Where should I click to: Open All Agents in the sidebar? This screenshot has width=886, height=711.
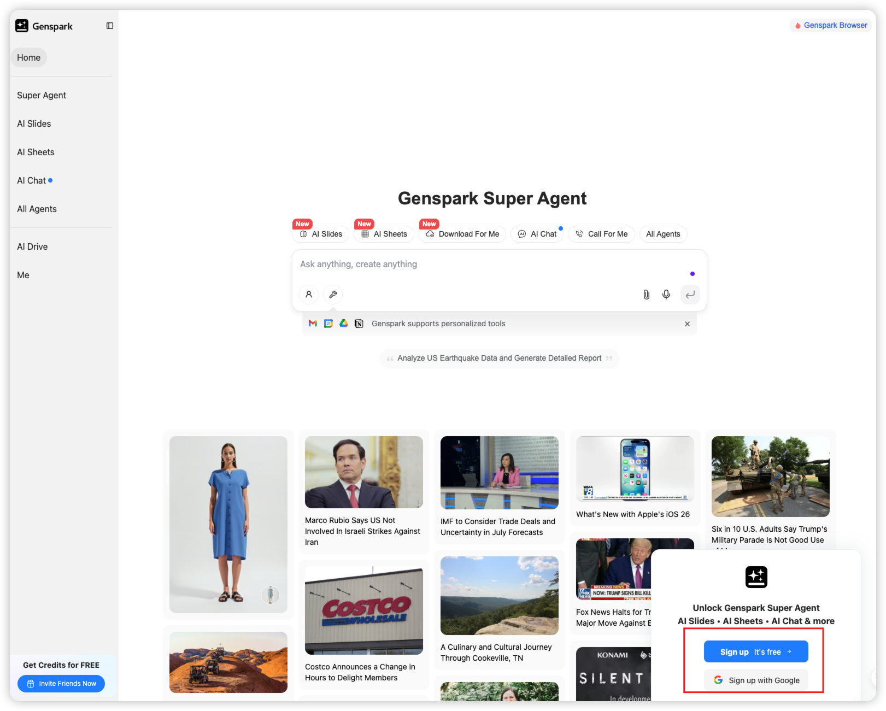(37, 209)
